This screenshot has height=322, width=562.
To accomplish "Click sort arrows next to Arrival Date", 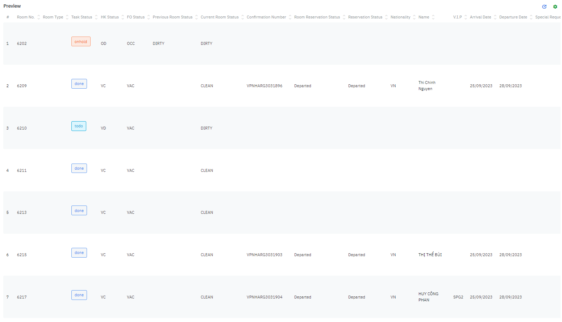I will (x=495, y=17).
